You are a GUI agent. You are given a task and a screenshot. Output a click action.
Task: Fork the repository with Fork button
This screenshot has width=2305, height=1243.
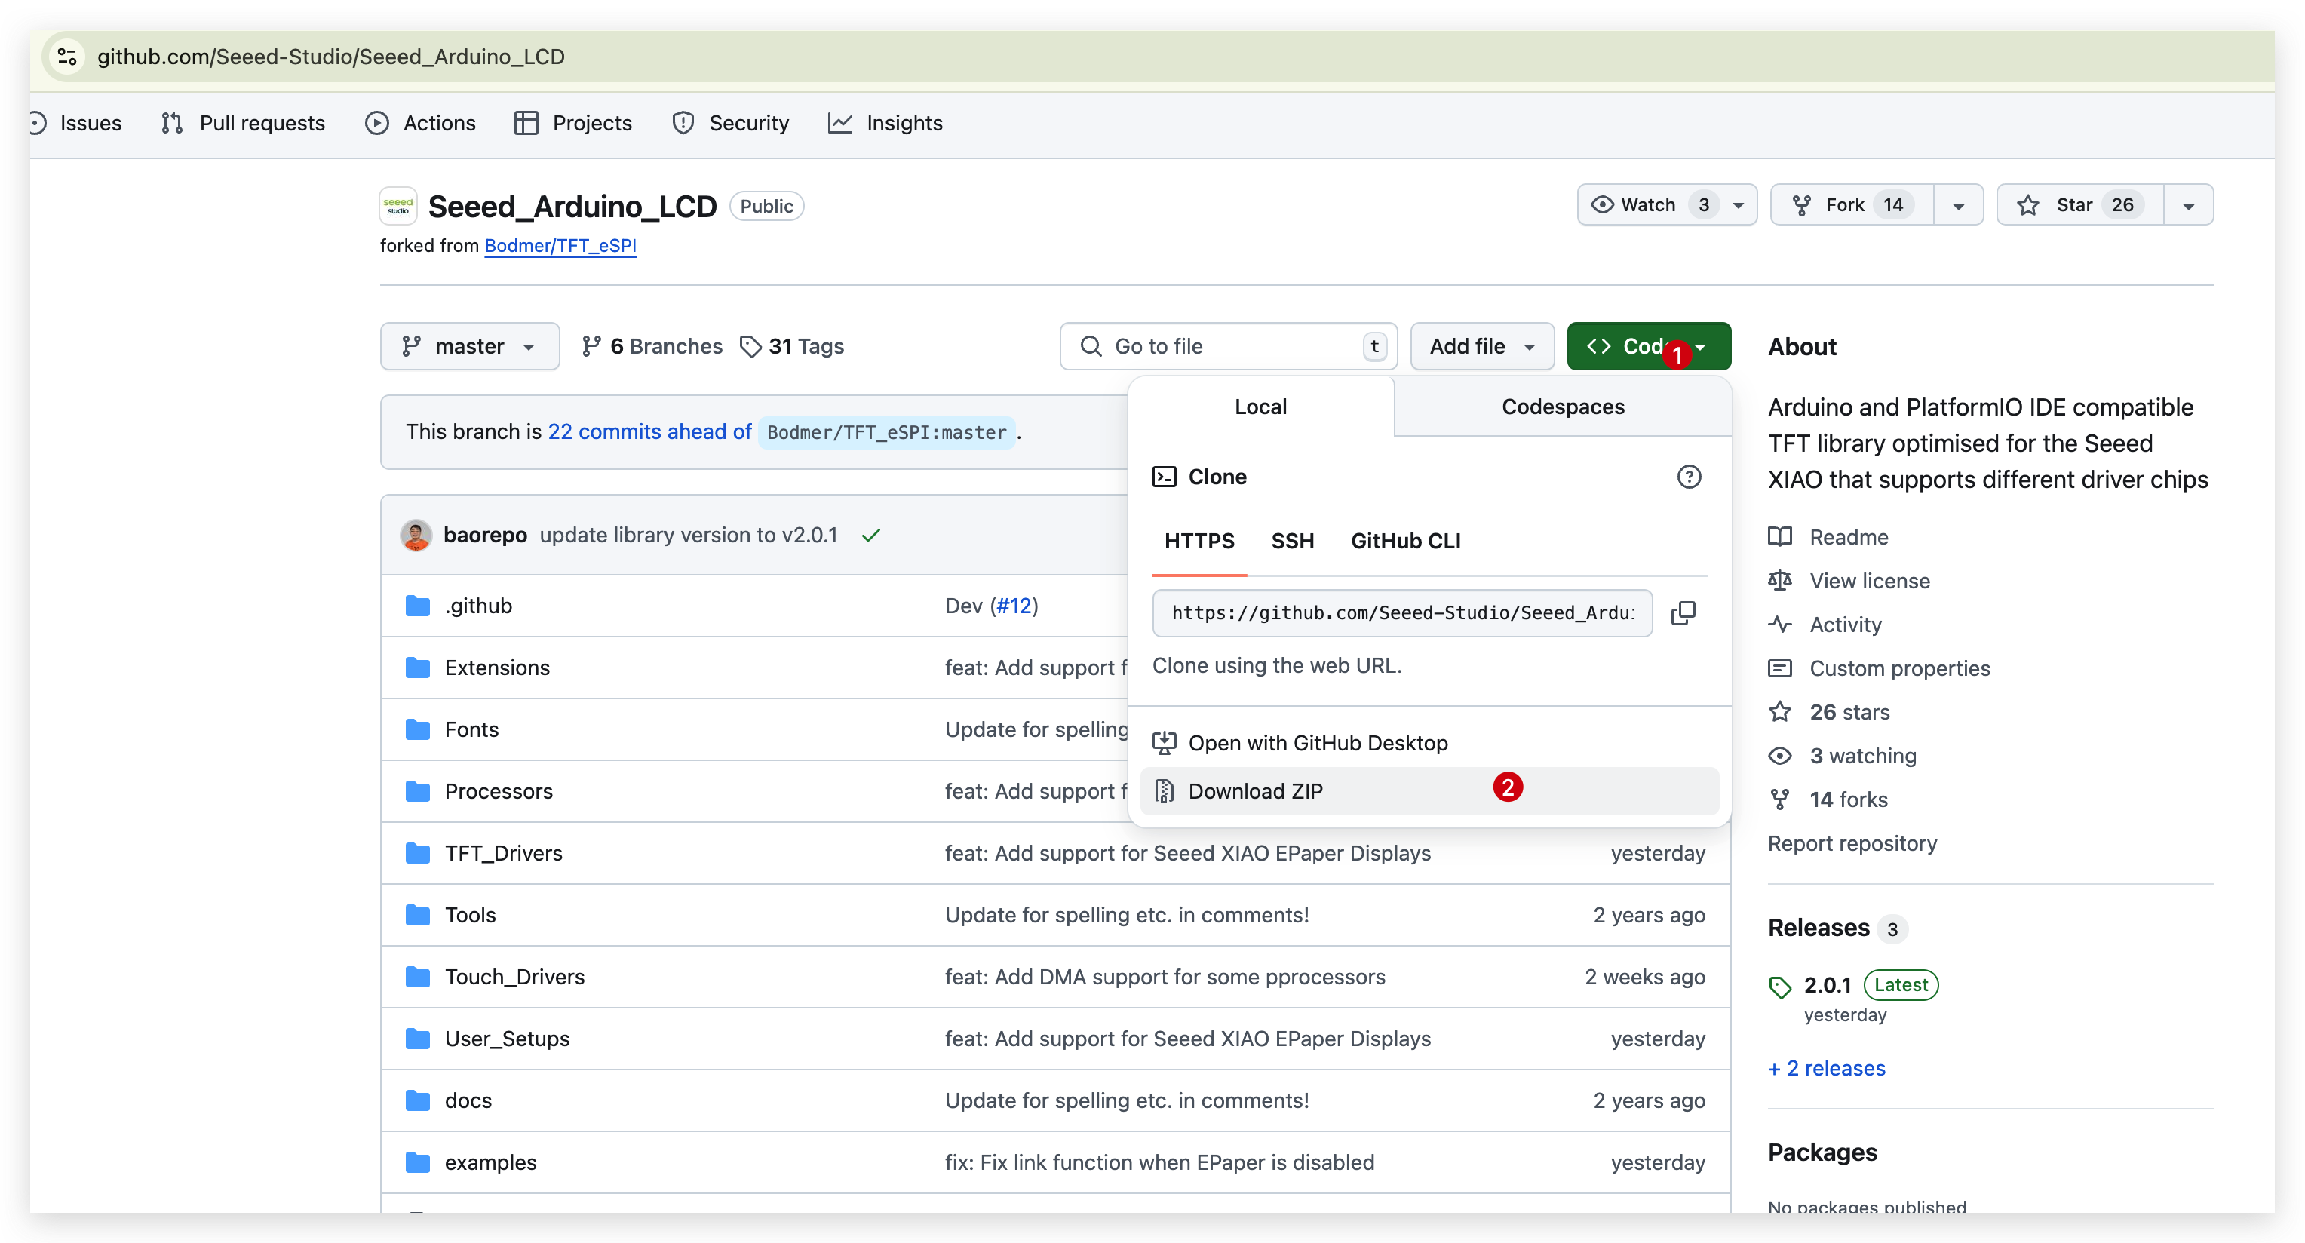(x=1852, y=205)
